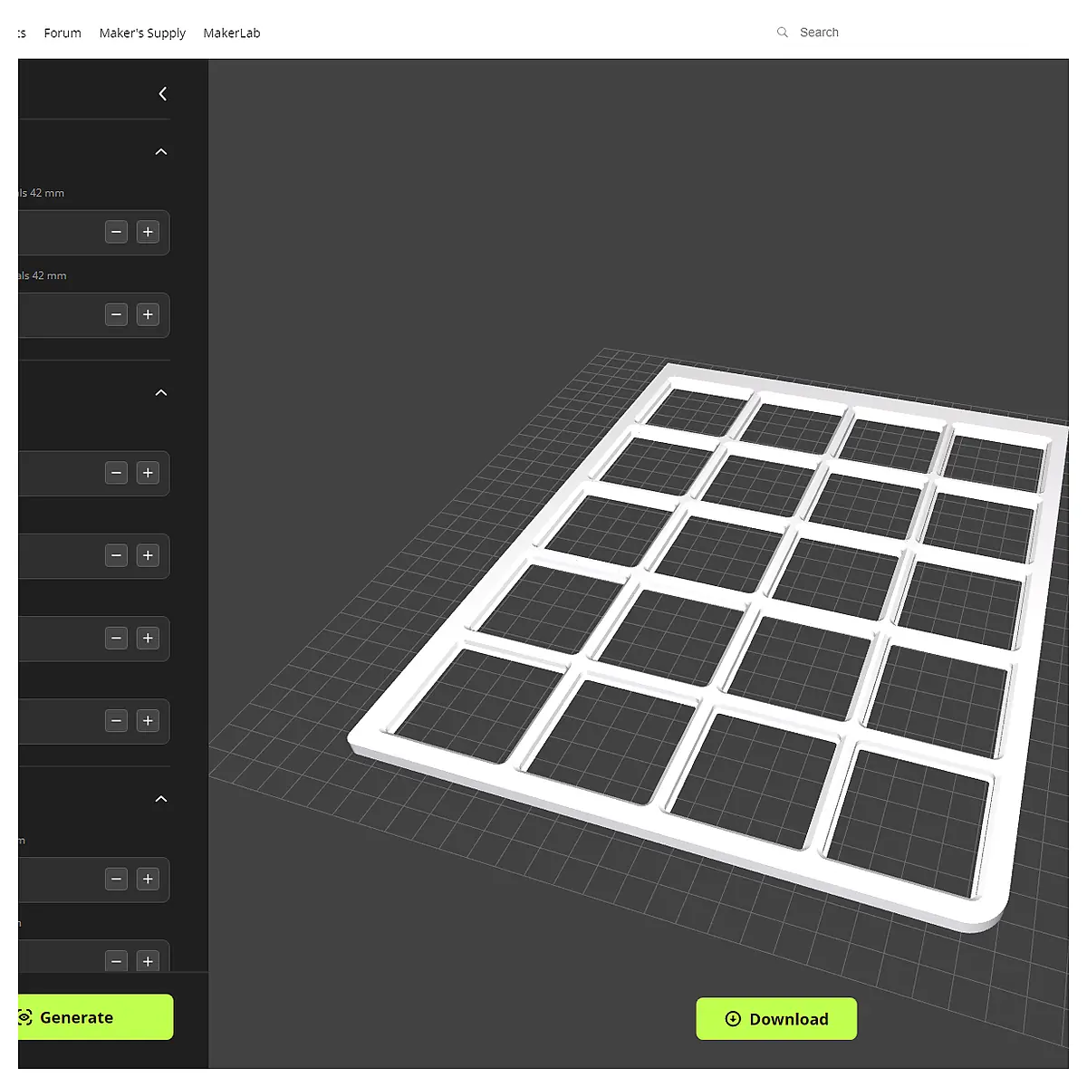
Task: Click minus on the middle section's first field
Action: click(116, 473)
